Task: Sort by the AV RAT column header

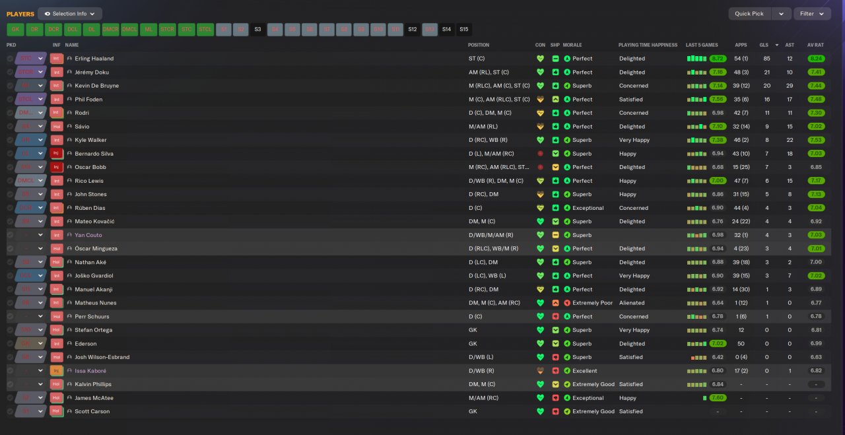Action: (815, 45)
